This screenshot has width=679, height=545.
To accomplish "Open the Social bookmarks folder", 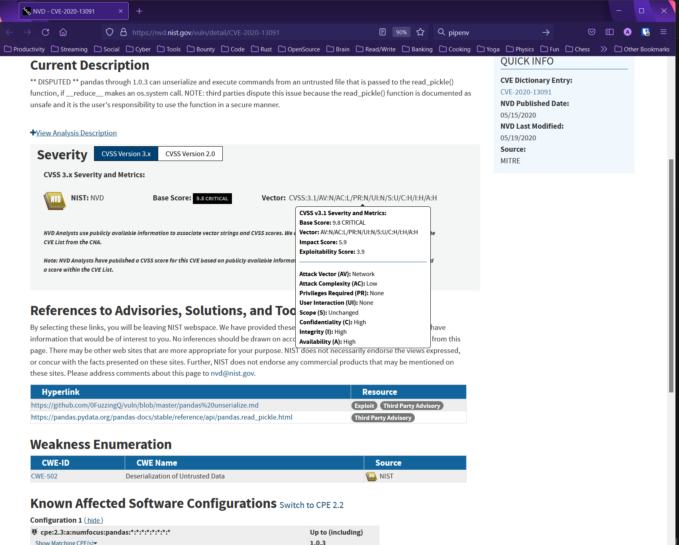I will click(107, 49).
